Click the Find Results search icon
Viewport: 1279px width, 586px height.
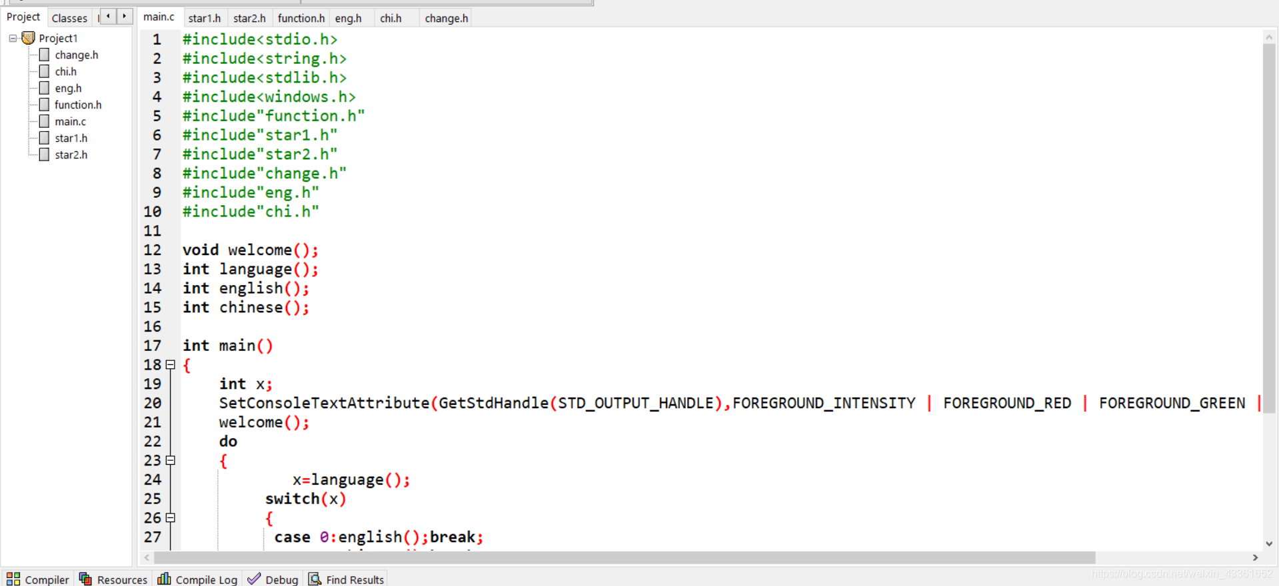coord(315,579)
